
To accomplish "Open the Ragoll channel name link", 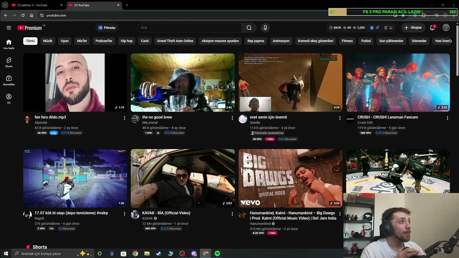I will coord(39,218).
